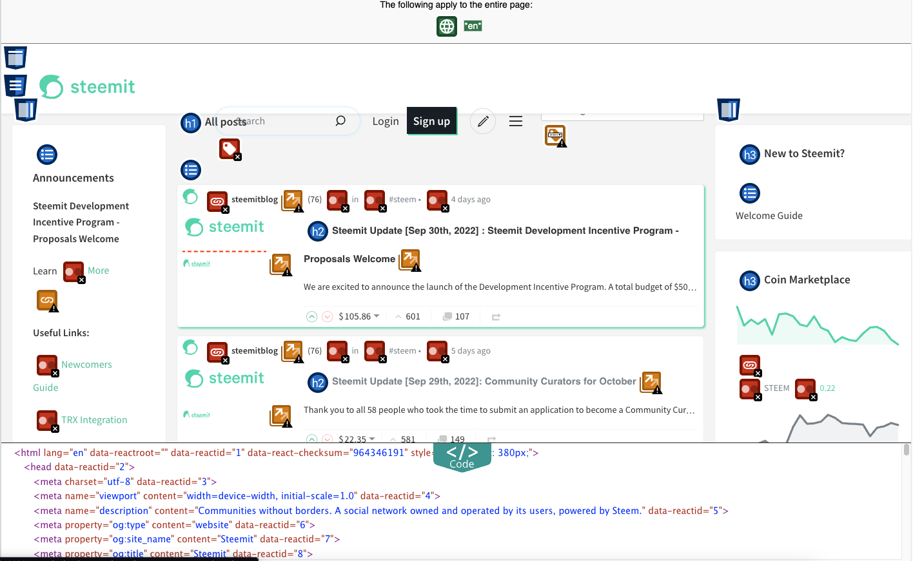Image resolution: width=913 pixels, height=561 pixels.
Task: Click the meta og:site_name code line
Action: (186, 539)
